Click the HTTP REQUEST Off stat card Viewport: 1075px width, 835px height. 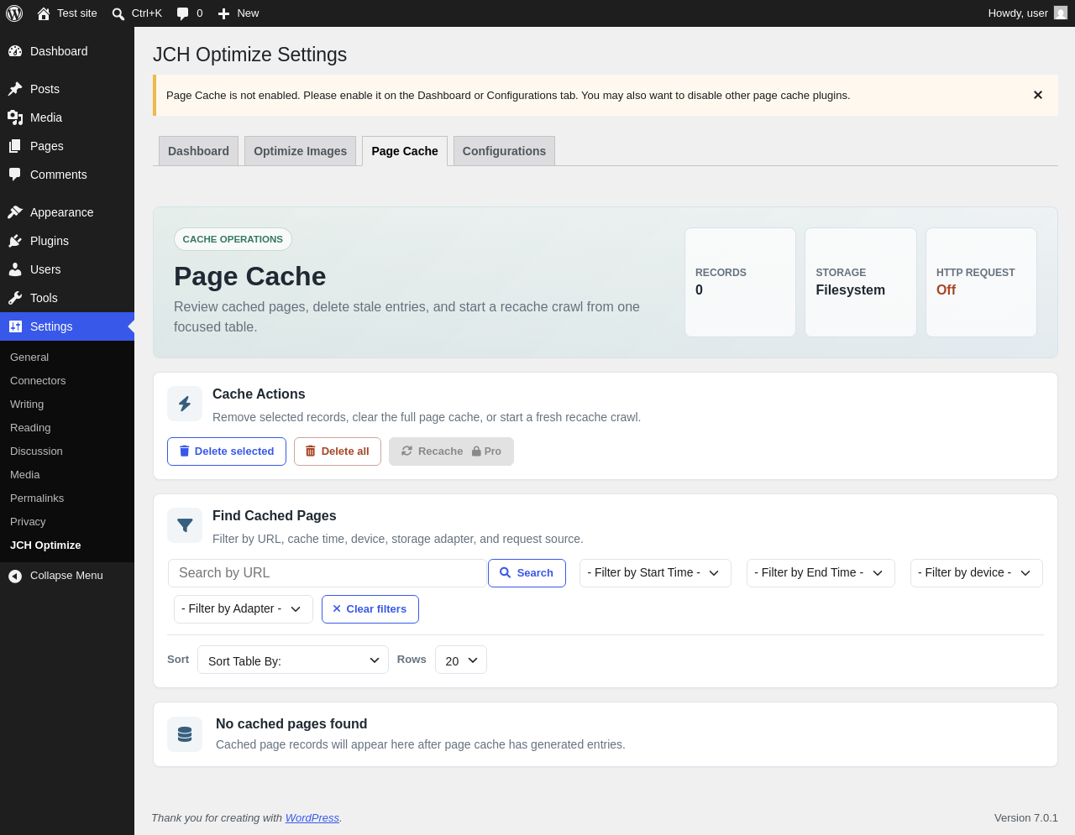(x=981, y=282)
